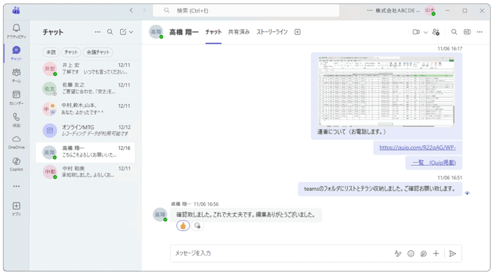
Task: Open chat list more options ellipsis
Action: [97, 32]
